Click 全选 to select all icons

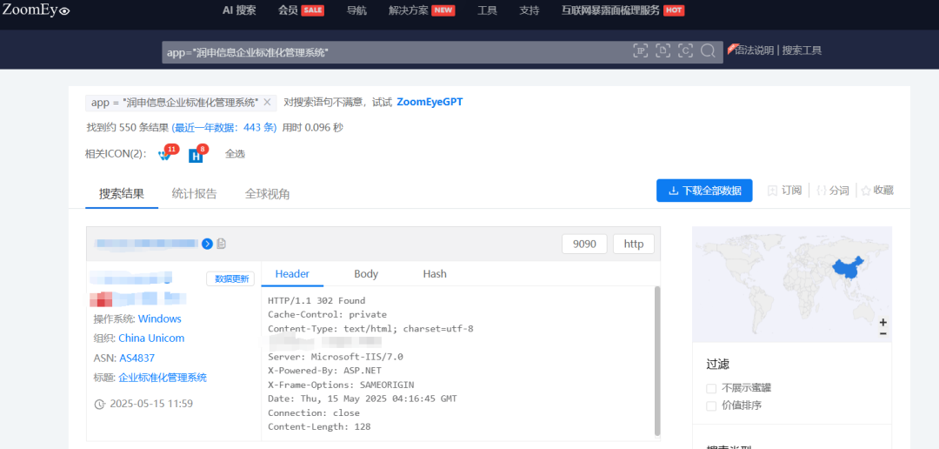pyautogui.click(x=235, y=154)
